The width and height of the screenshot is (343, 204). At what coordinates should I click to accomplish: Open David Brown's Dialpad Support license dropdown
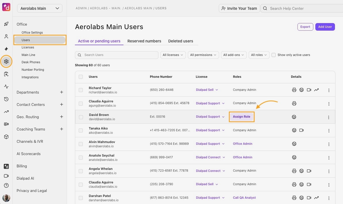pyautogui.click(x=210, y=117)
